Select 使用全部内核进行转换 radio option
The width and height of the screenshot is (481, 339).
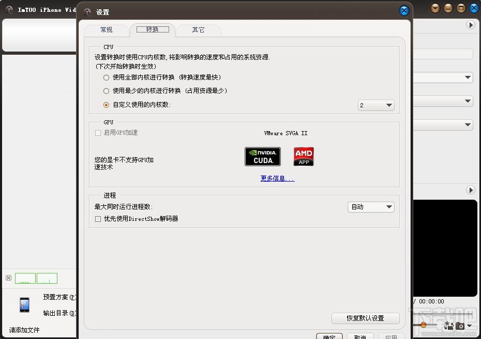point(106,77)
